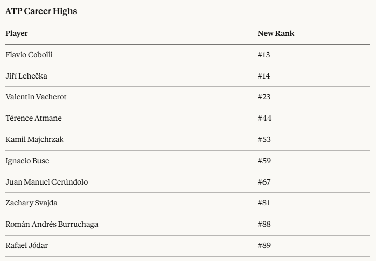Screen dimensions: 376x261
Task: Select the #89 rank for Jódar
Action: pos(264,245)
